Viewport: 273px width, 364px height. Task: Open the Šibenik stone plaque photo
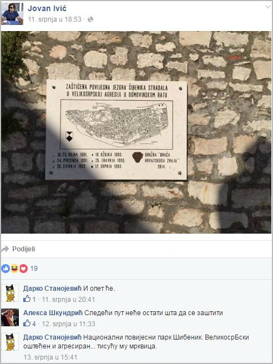click(x=136, y=132)
